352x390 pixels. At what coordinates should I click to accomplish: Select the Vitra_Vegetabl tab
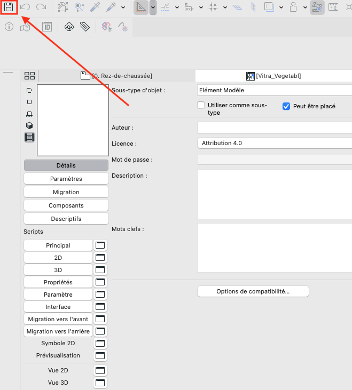[273, 76]
